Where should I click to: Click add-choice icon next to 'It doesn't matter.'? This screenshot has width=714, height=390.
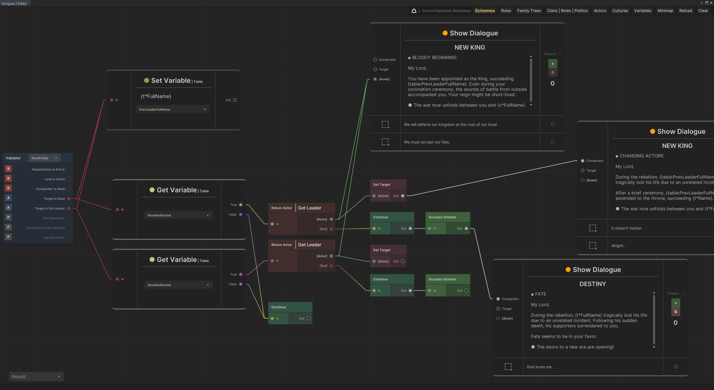[593, 228]
